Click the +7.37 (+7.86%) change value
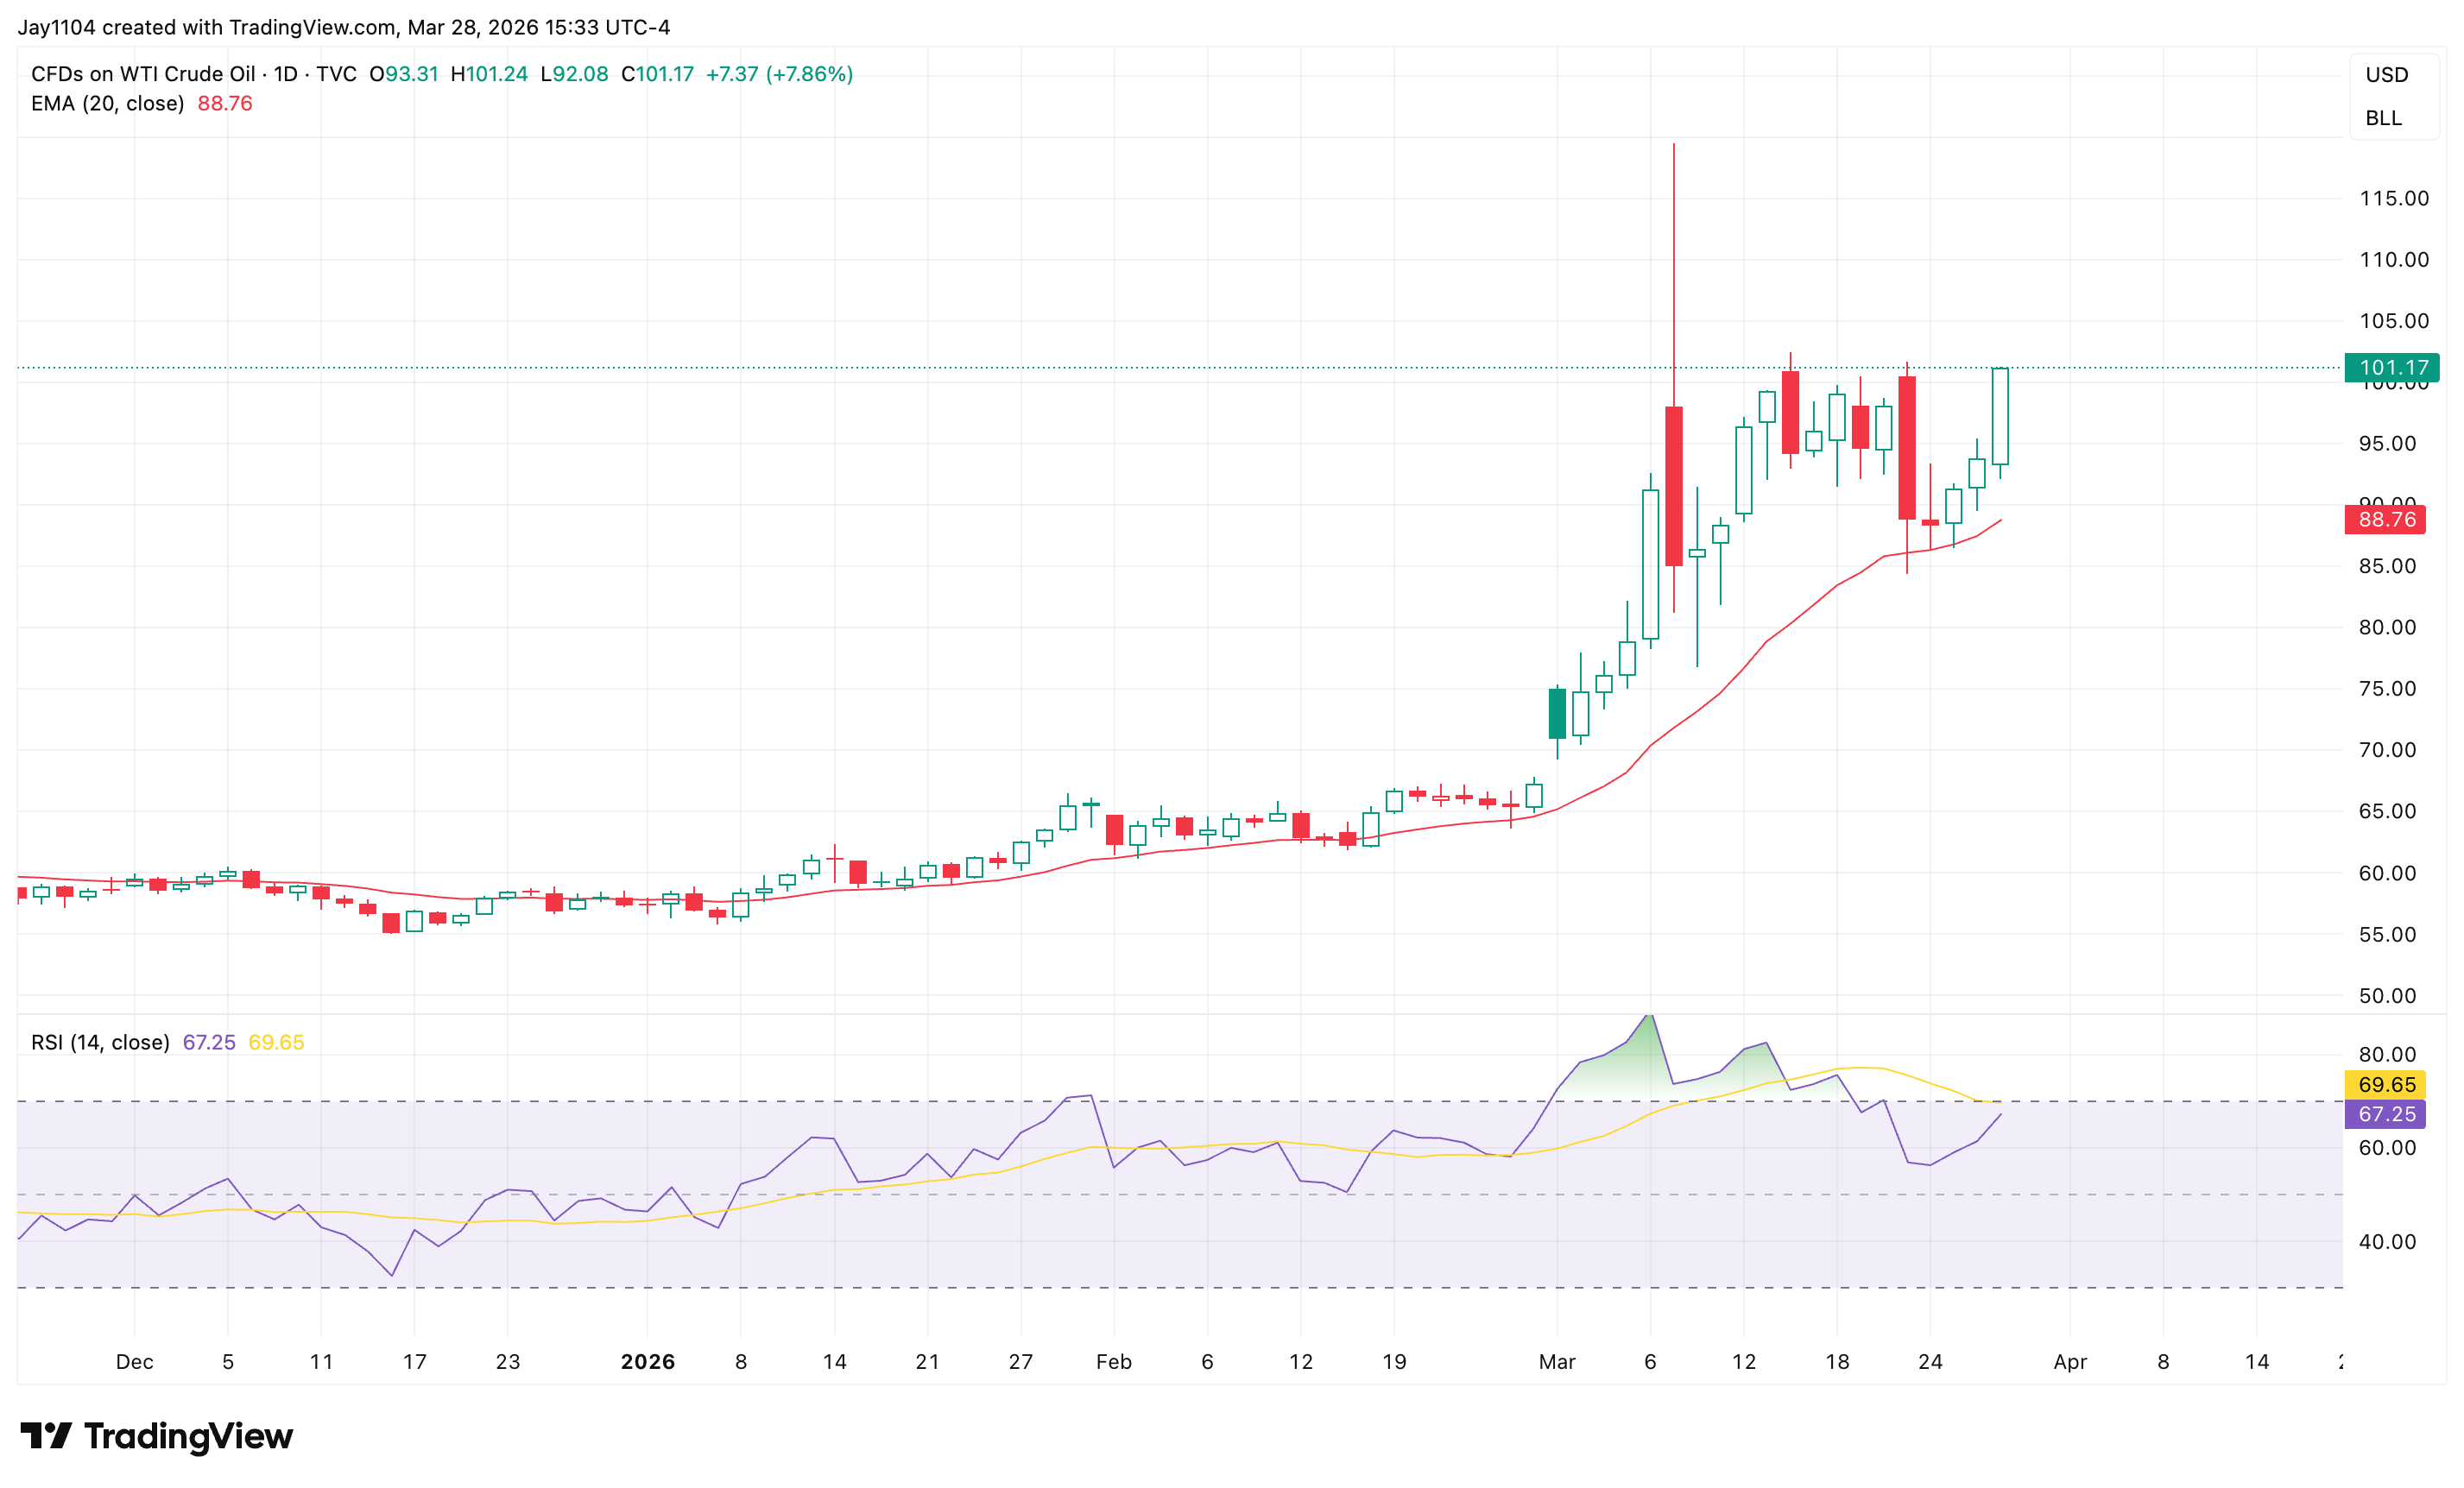The height and width of the screenshot is (1488, 2464). [x=779, y=74]
